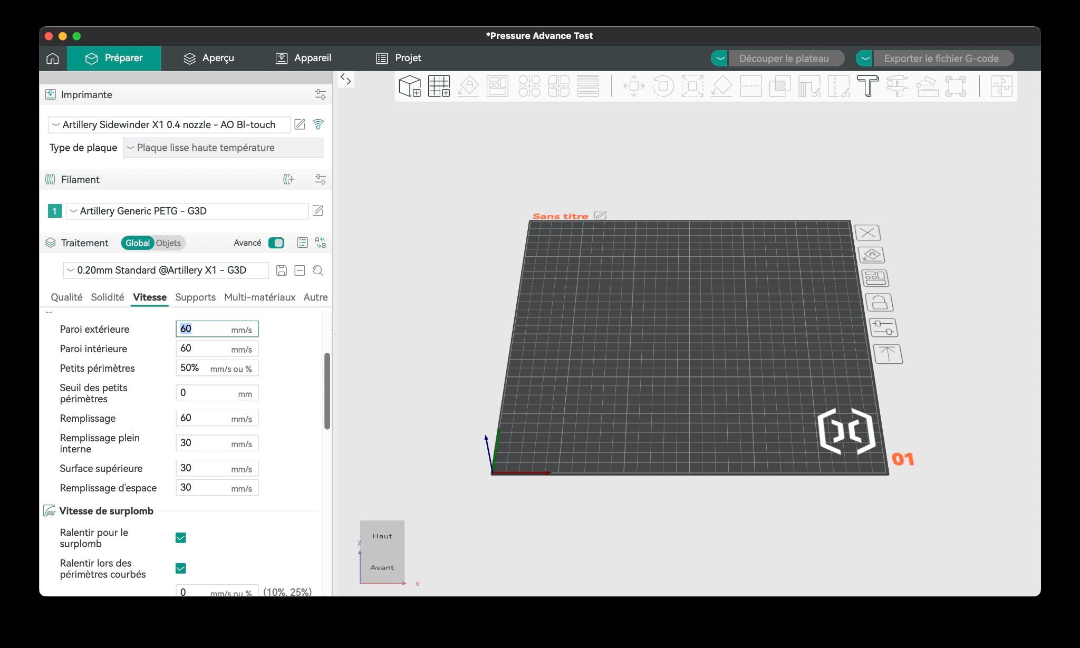Select the Rotate tool
The width and height of the screenshot is (1080, 648).
tap(663, 86)
